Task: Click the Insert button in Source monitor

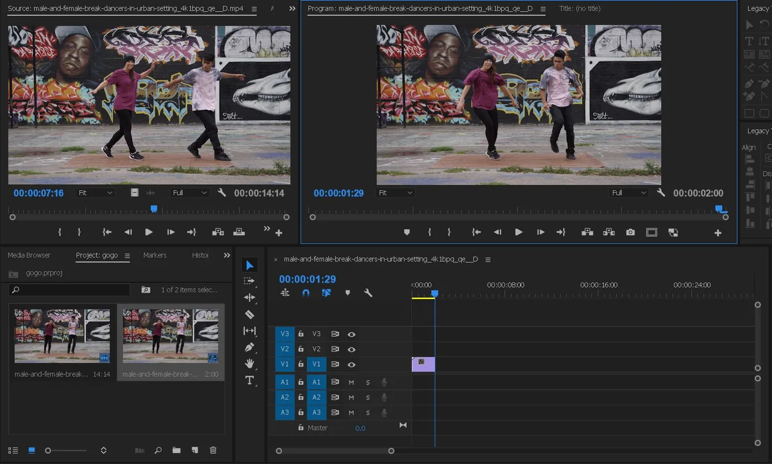Action: 218,232
